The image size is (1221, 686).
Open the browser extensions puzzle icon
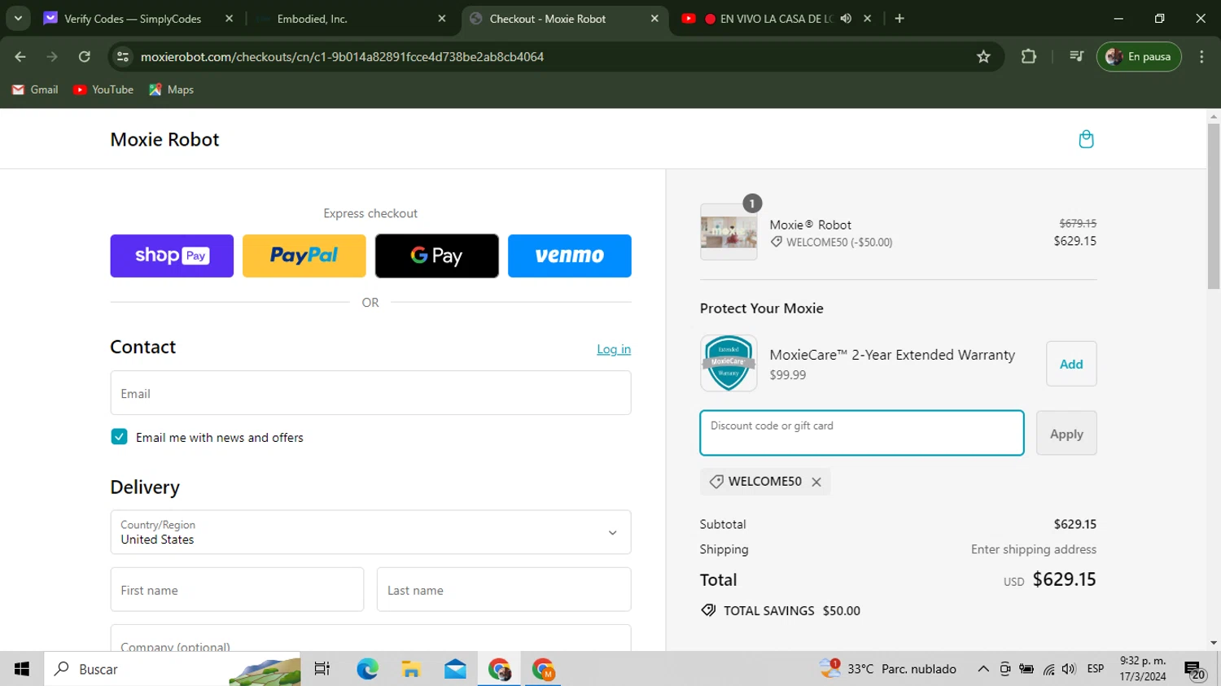(1029, 56)
